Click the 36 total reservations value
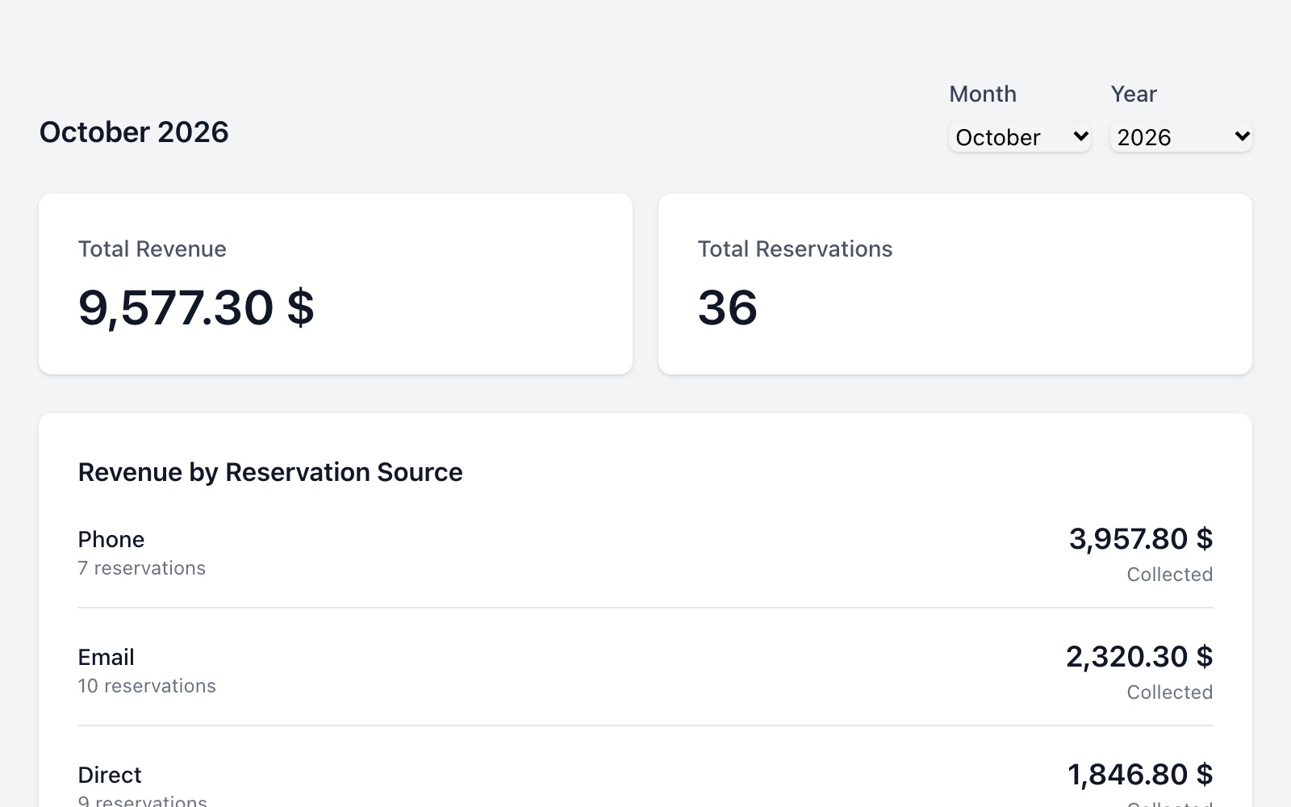This screenshot has width=1291, height=807. click(728, 307)
